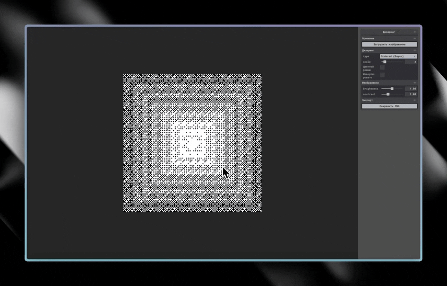Click the Загрузить изображение button
The width and height of the screenshot is (447, 286).
(x=389, y=44)
